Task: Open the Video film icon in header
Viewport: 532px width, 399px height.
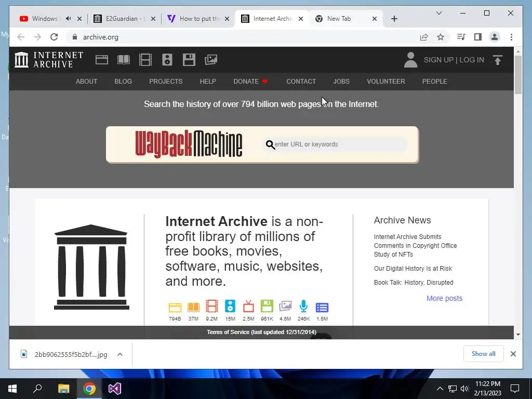Action: pyautogui.click(x=145, y=60)
